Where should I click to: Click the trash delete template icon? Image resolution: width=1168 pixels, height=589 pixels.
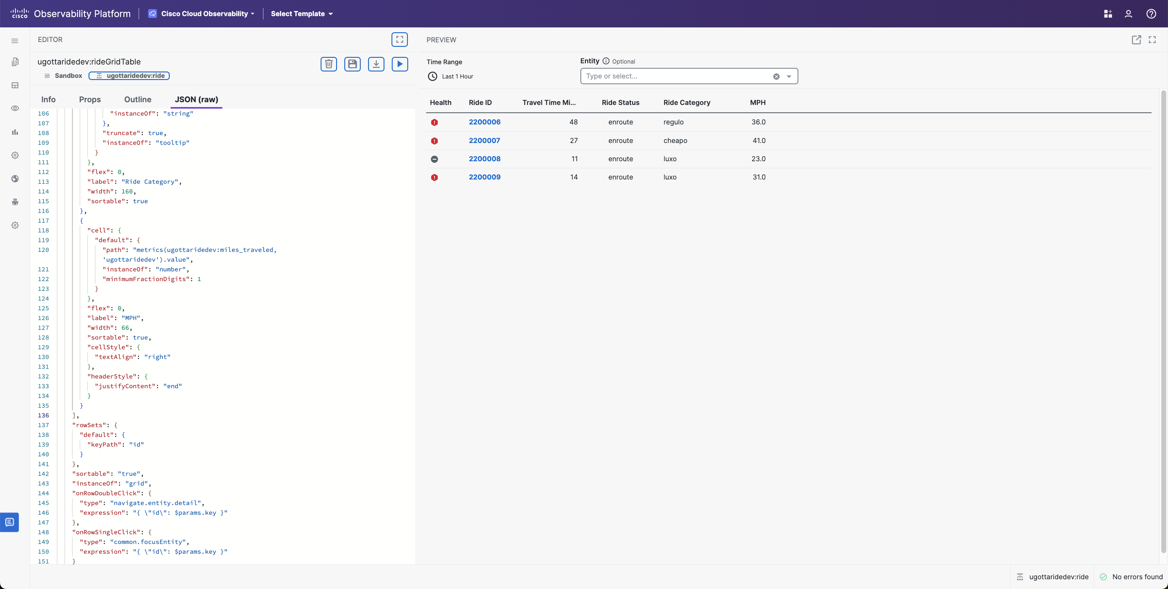click(x=329, y=64)
